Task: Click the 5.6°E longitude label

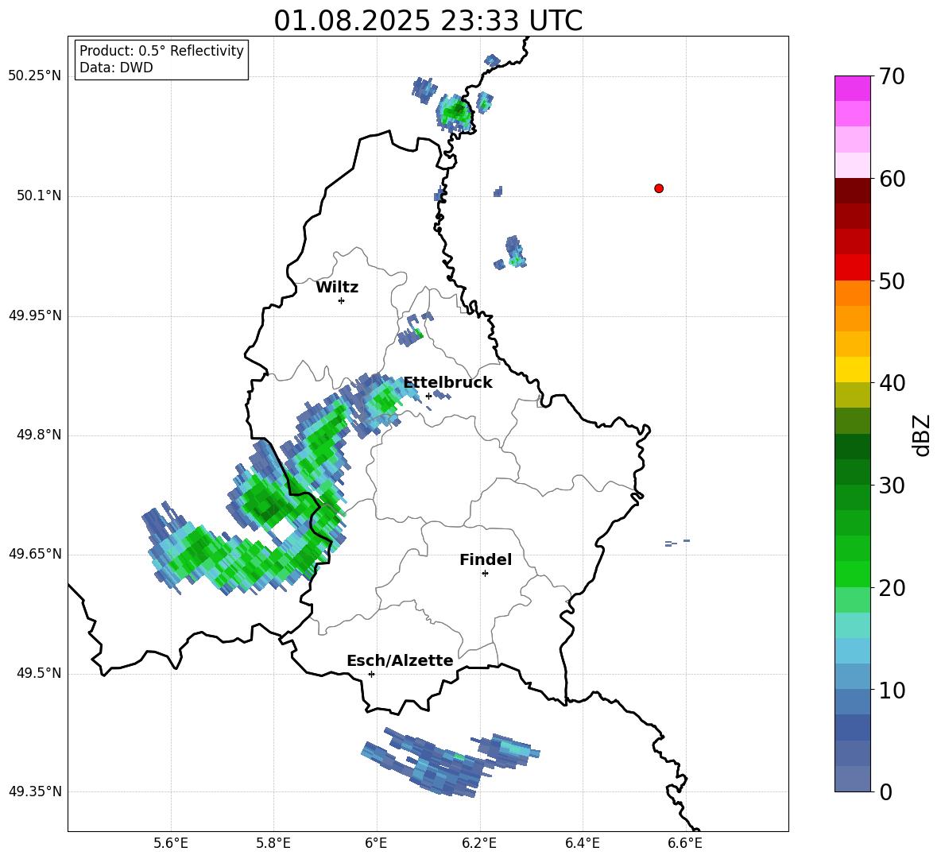Action: [171, 843]
